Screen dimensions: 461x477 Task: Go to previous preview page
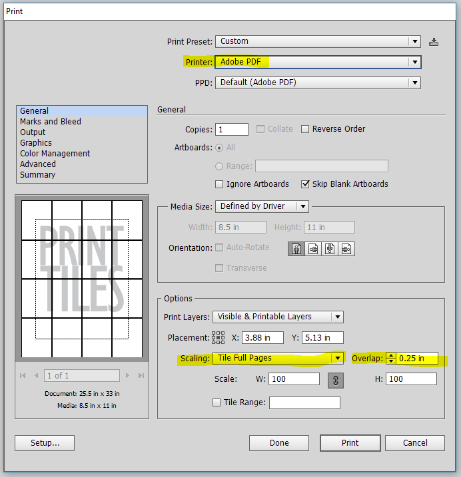pyautogui.click(x=37, y=376)
